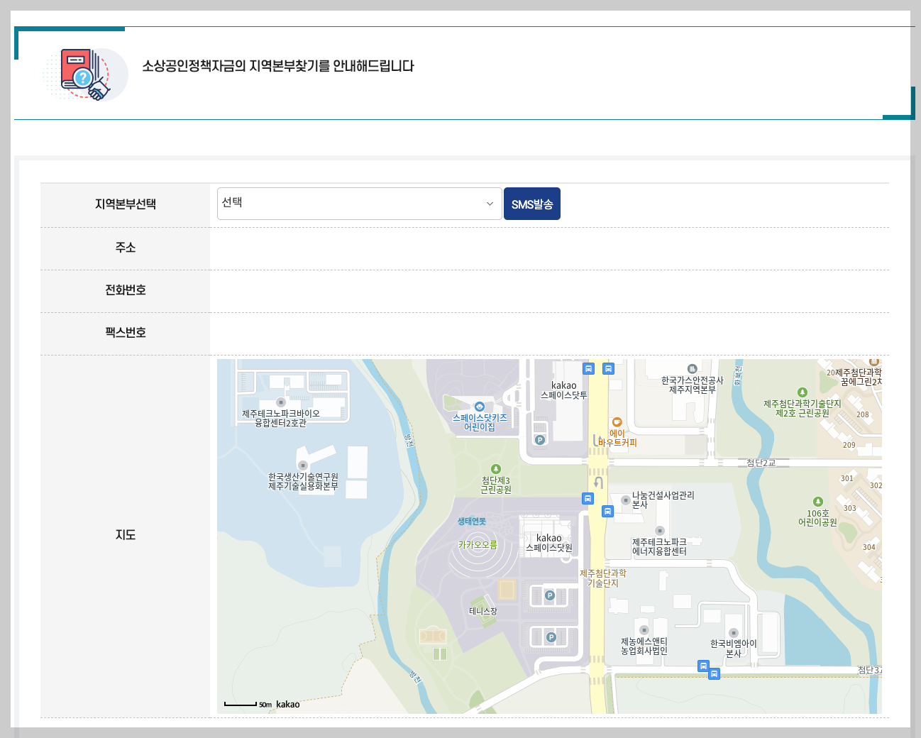921x738 pixels.
Task: Click the bus stop icon left of kakao 스페이스닷투
Action: click(x=589, y=369)
